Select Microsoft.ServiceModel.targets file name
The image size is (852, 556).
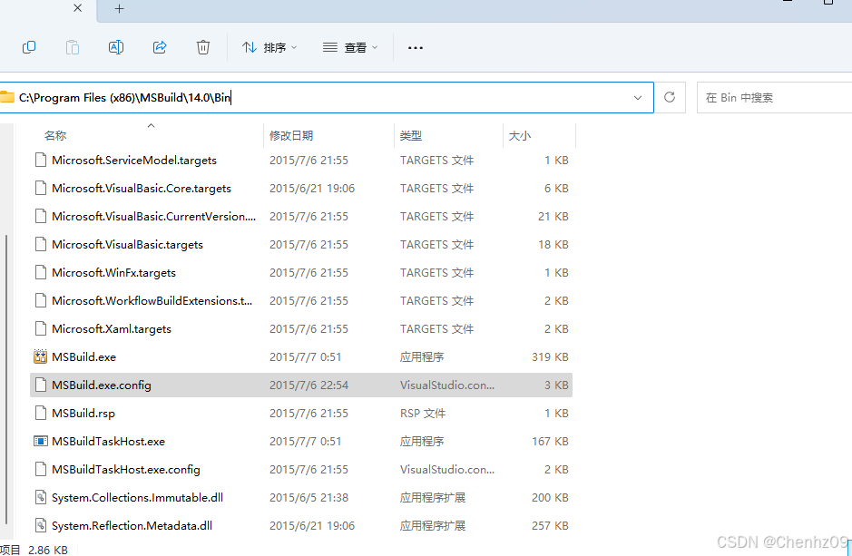(x=134, y=161)
